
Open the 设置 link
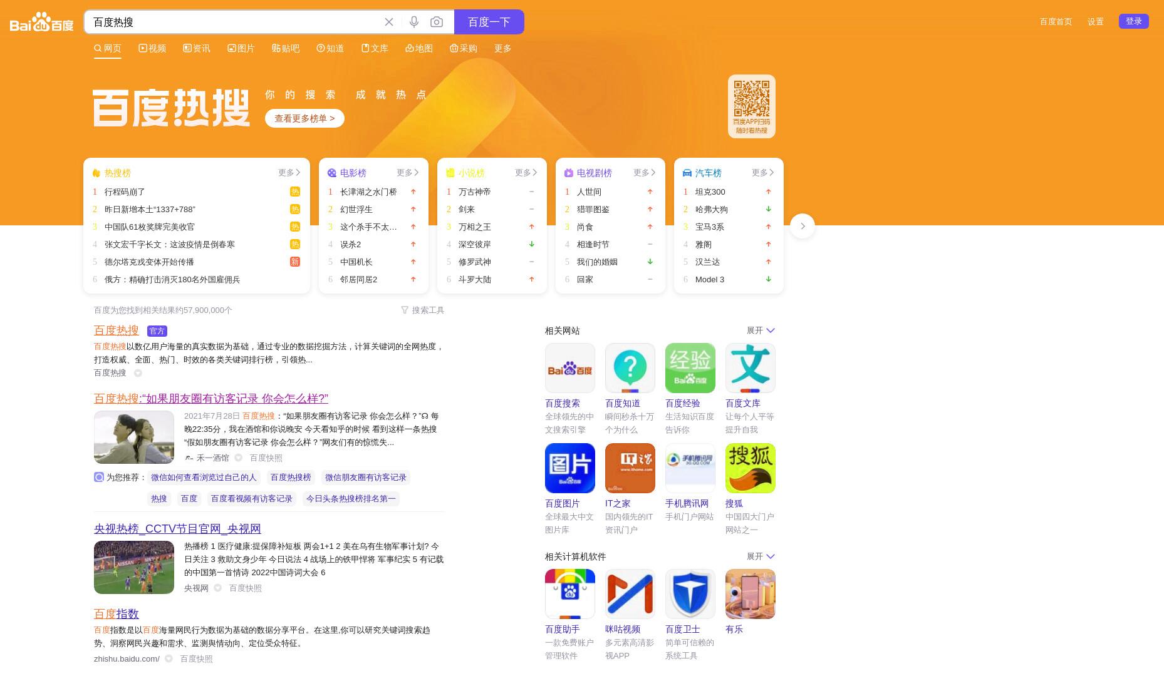click(1096, 21)
